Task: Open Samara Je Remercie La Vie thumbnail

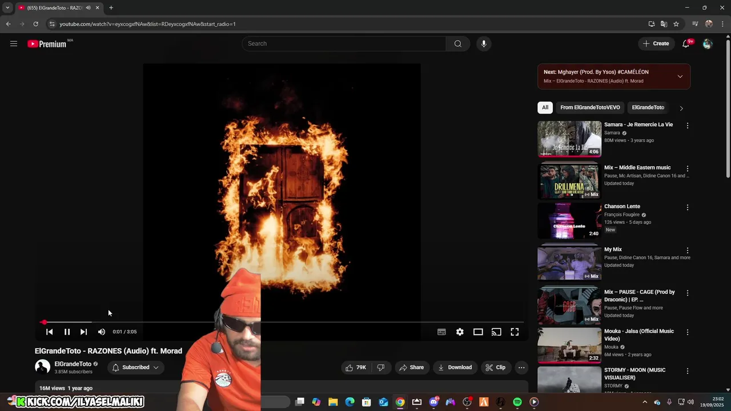Action: tap(569, 139)
